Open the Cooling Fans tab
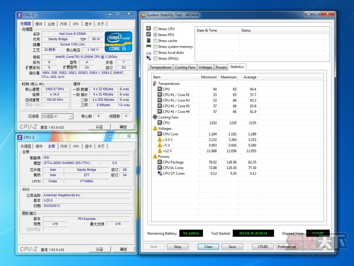354x266 pixels. tap(185, 67)
